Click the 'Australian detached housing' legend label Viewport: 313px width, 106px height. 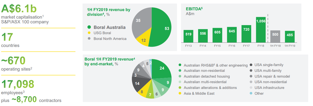point(207,76)
